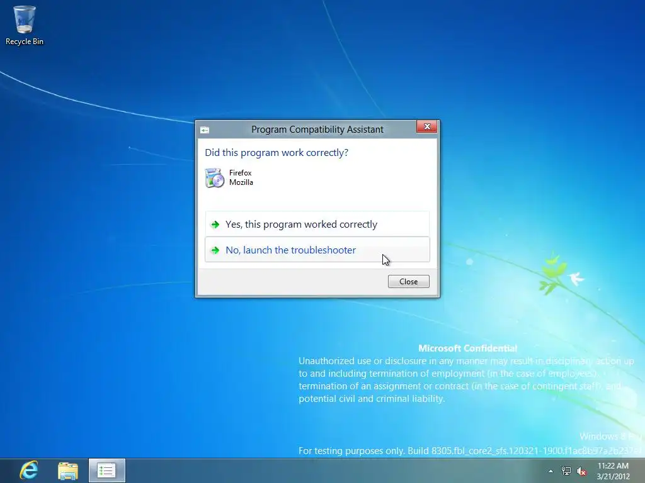Viewport: 645px width, 483px height.
Task: Click the Mozilla publisher text
Action: point(241,182)
